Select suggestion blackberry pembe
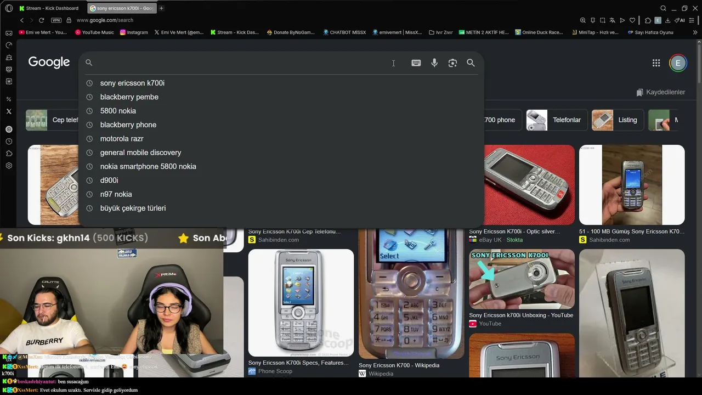 281,97
